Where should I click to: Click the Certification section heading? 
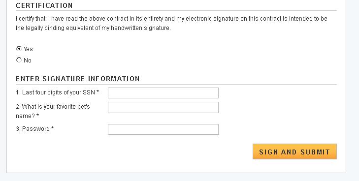tap(44, 5)
